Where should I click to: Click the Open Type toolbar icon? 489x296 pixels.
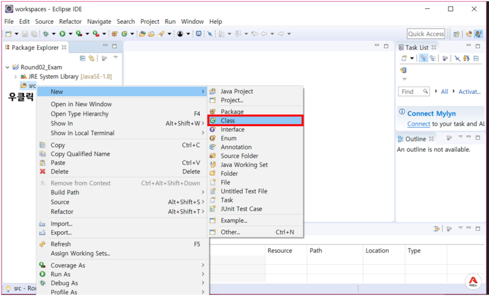click(143, 34)
